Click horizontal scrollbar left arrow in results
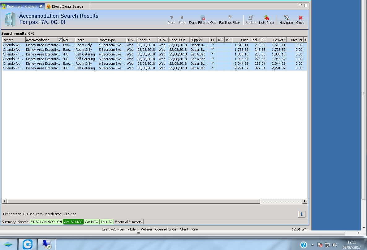This screenshot has width=367, height=250. click(4, 201)
